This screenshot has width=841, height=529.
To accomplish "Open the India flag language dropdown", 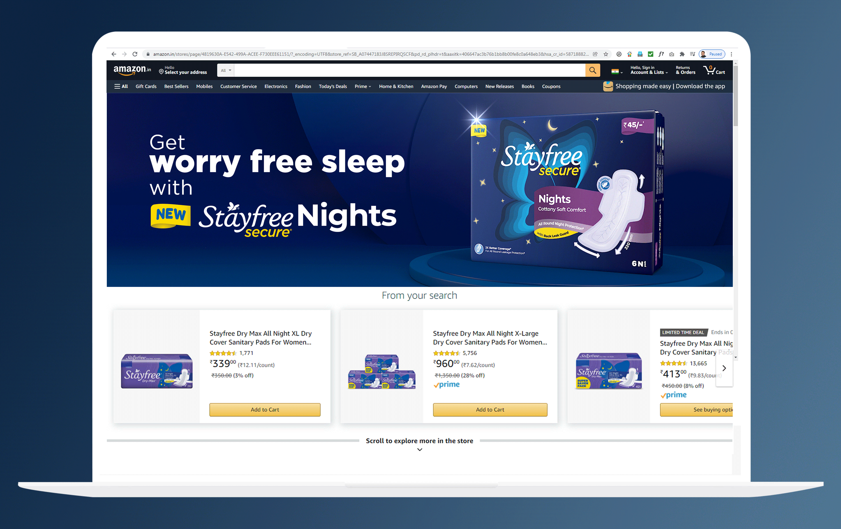I will click(x=617, y=71).
